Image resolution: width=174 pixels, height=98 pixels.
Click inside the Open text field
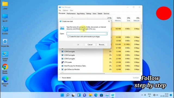tap(86, 33)
